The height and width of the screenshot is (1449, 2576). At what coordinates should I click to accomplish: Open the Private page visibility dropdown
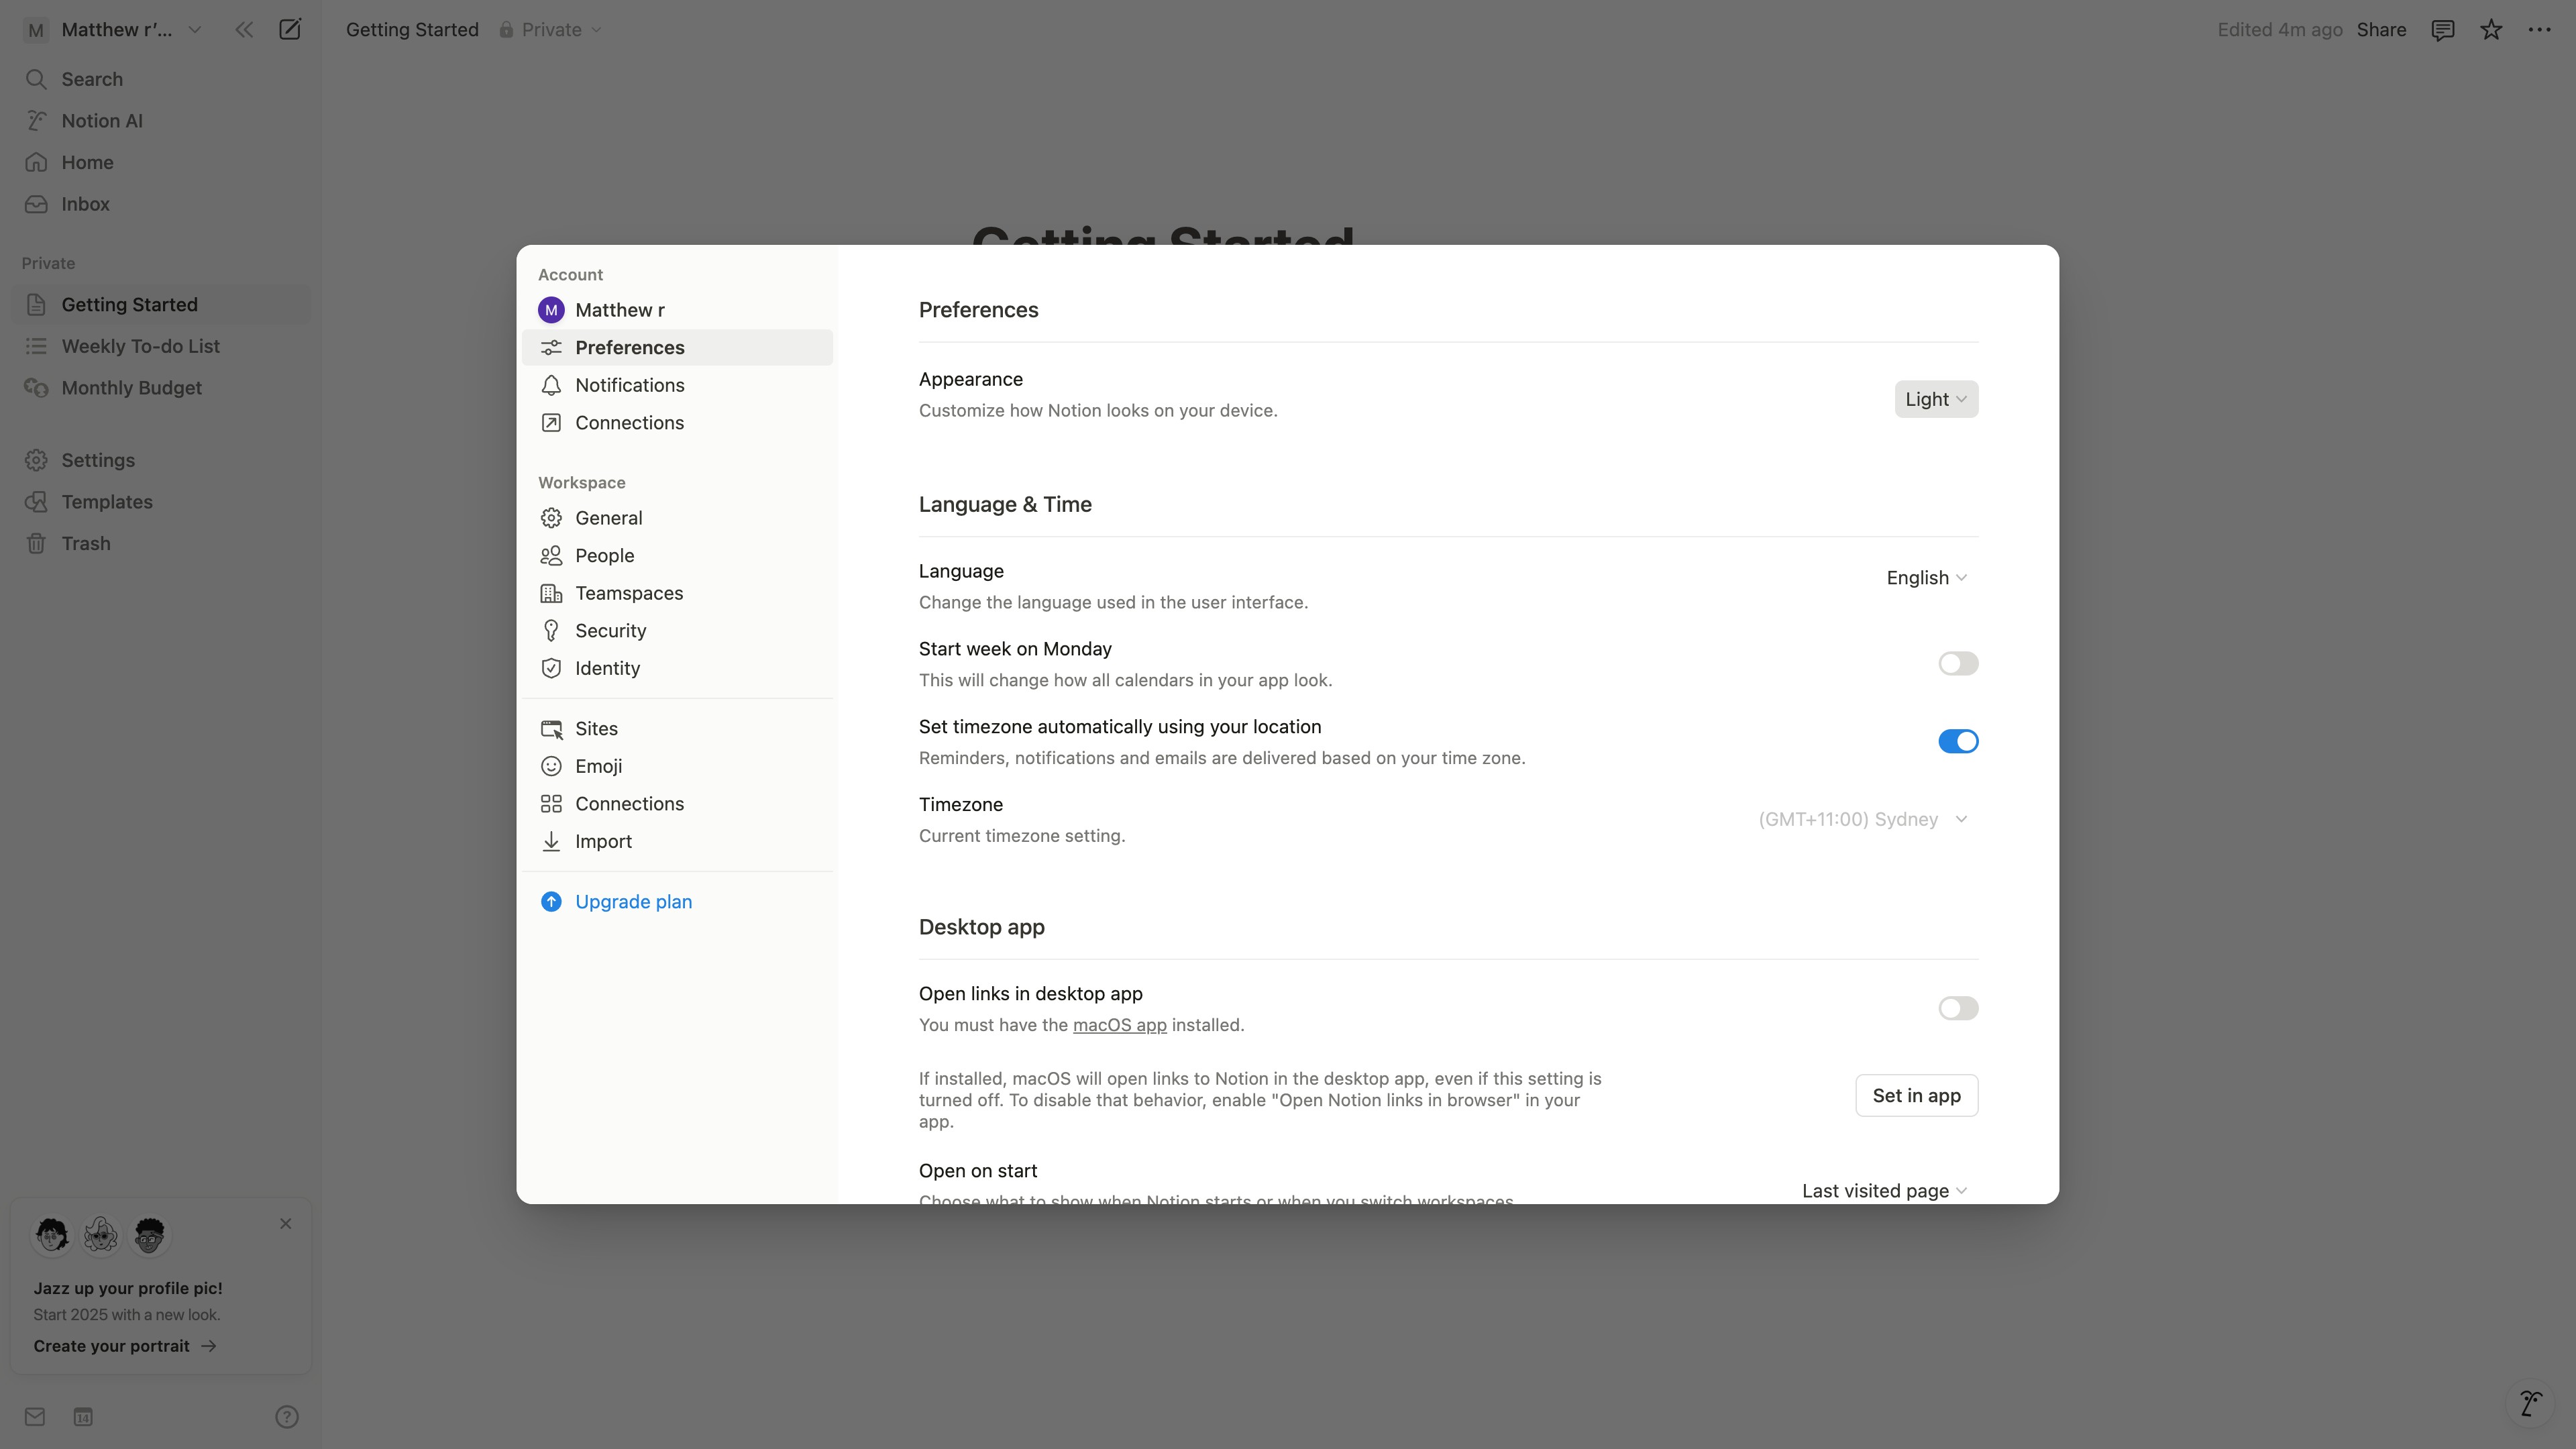[551, 30]
